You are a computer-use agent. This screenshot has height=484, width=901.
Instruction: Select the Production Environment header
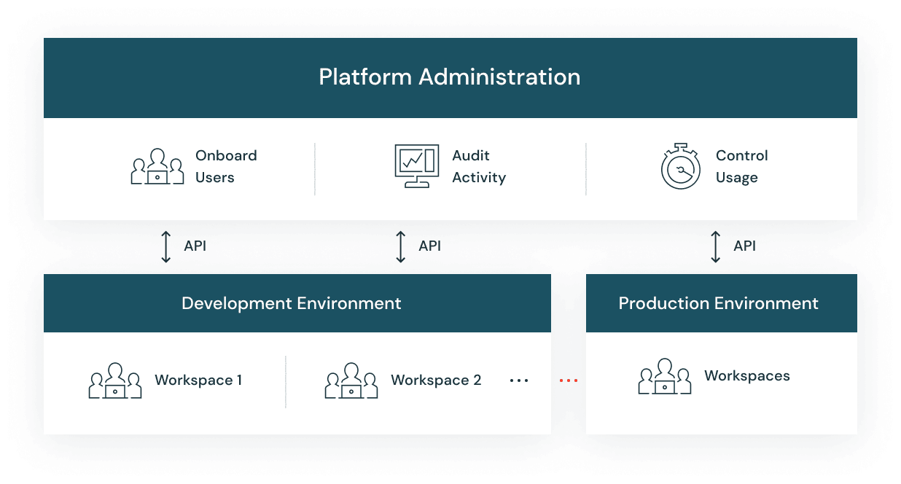(722, 303)
